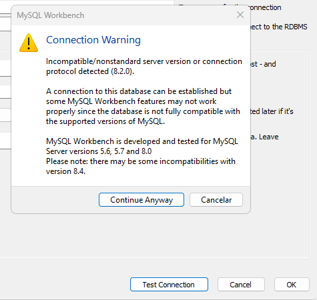Select the Cancel button of the connection window
The height and width of the screenshot is (300, 317).
tap(241, 284)
